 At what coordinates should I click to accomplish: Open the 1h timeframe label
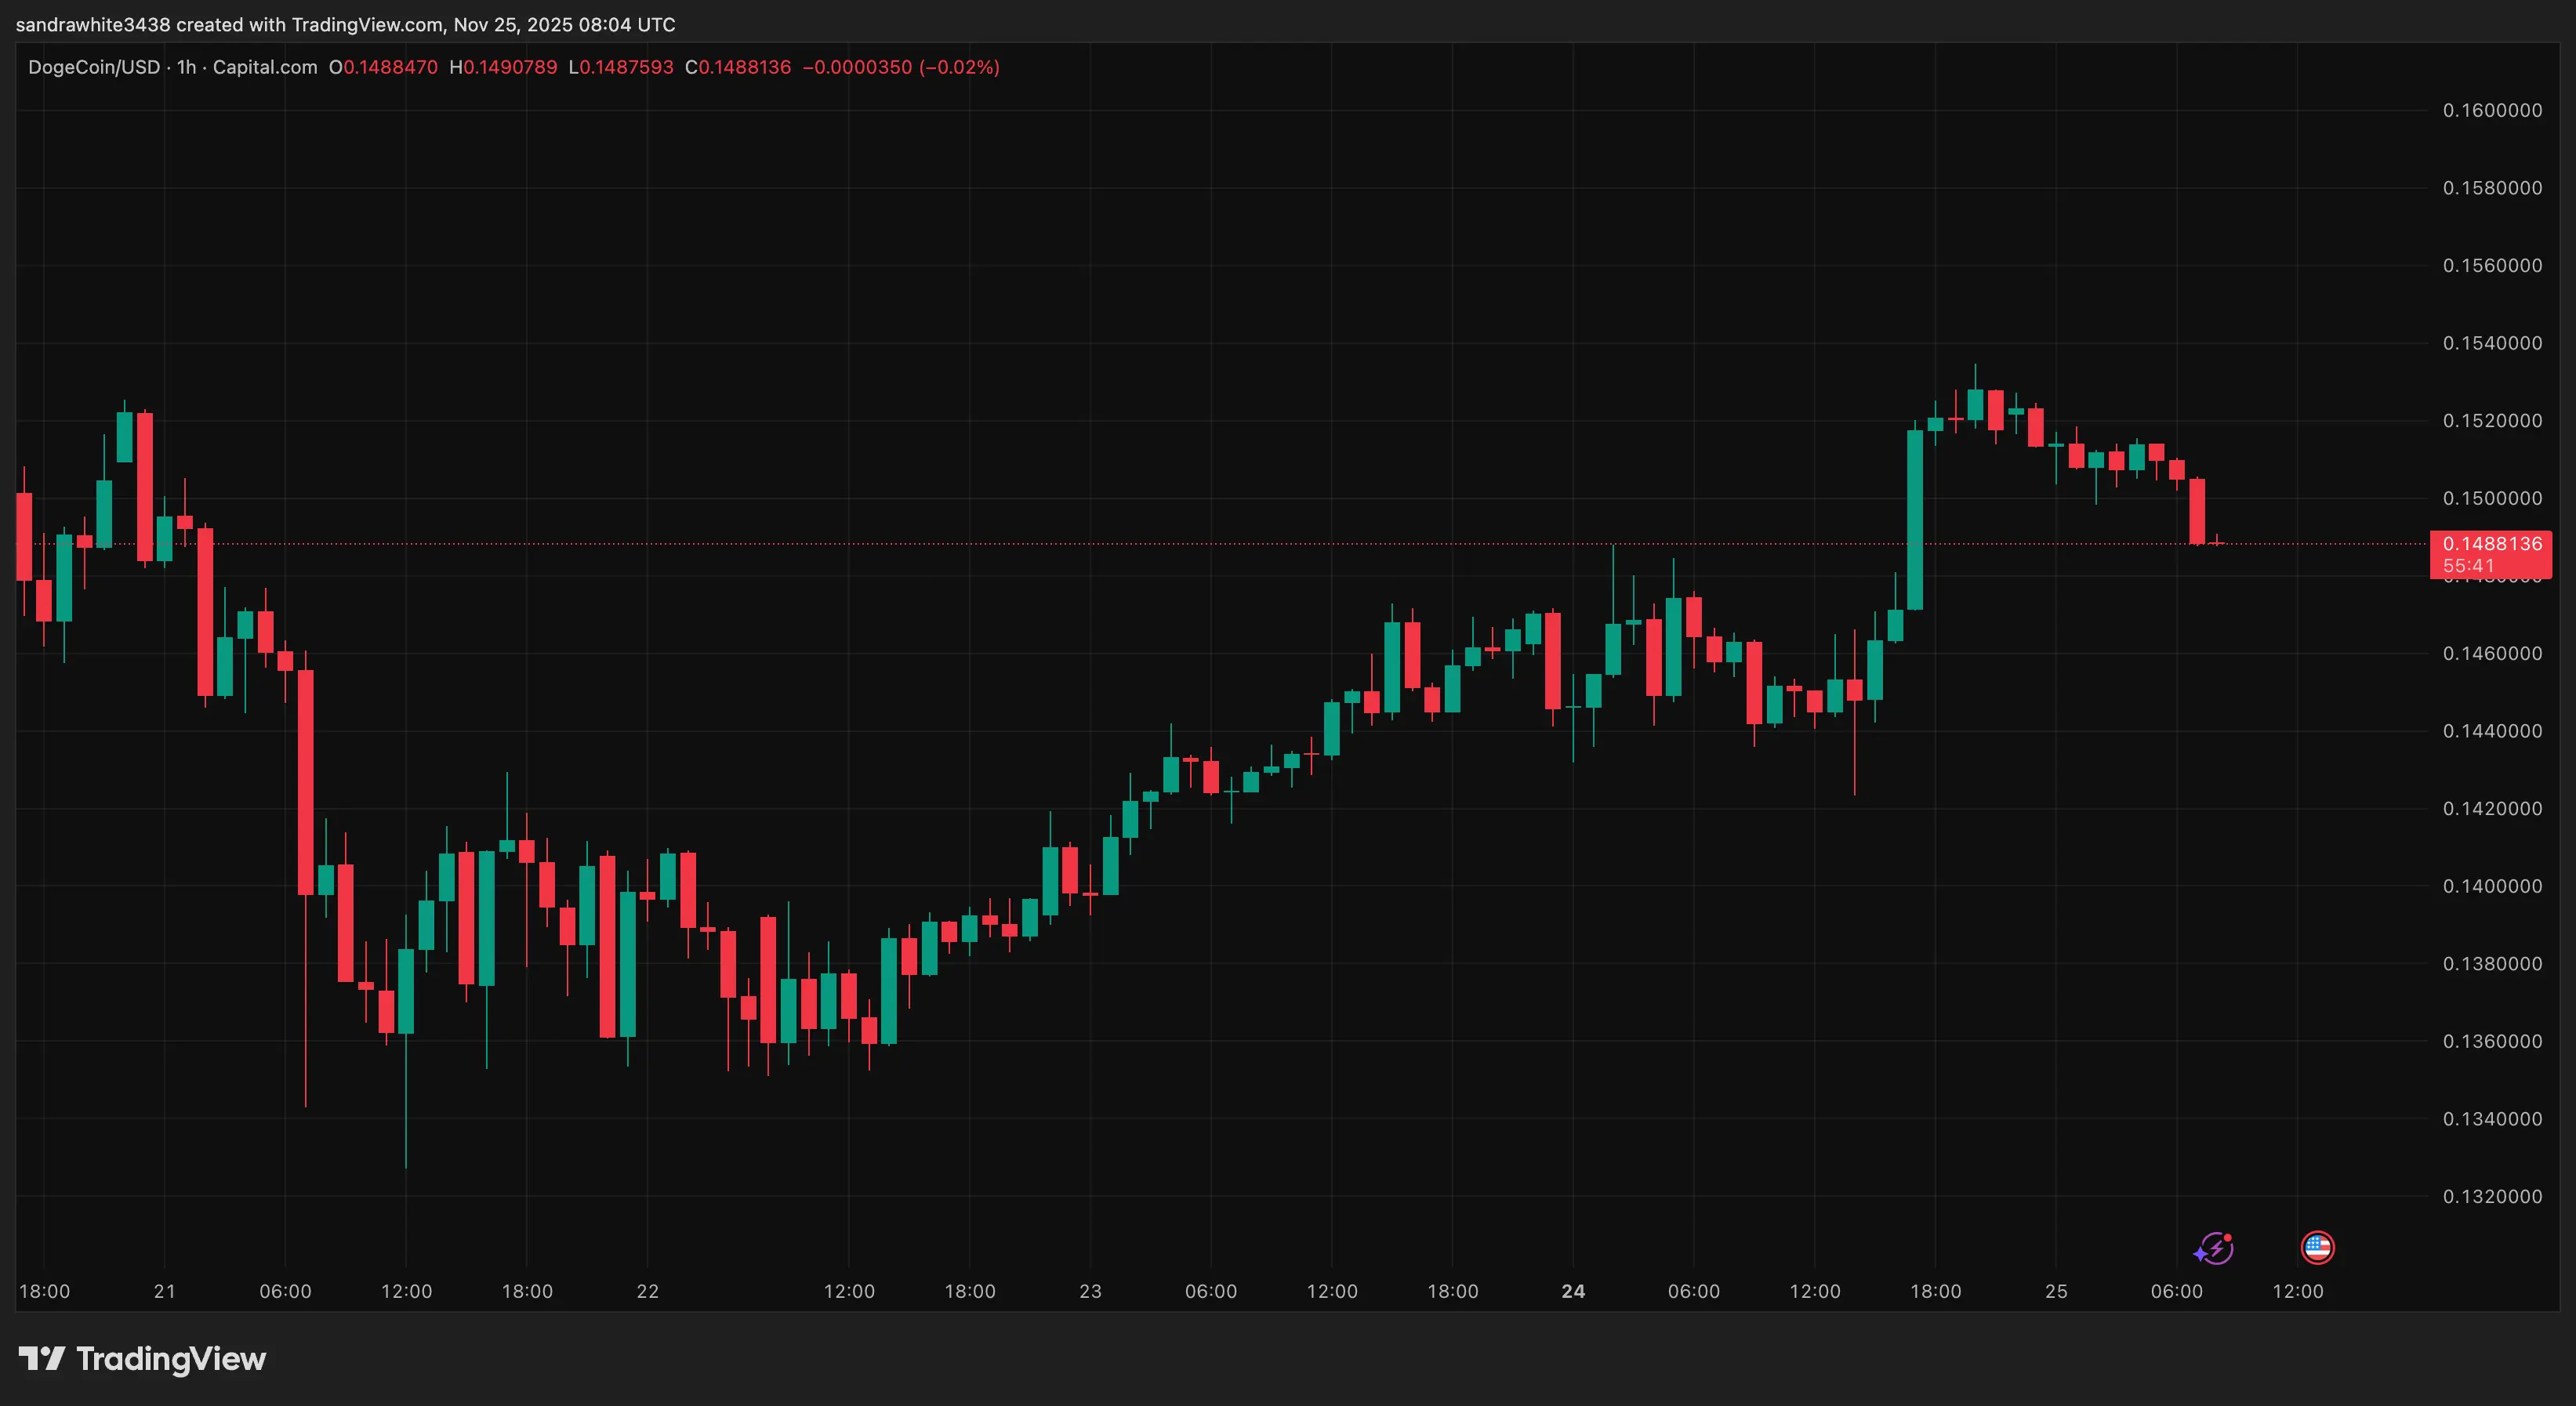(184, 67)
